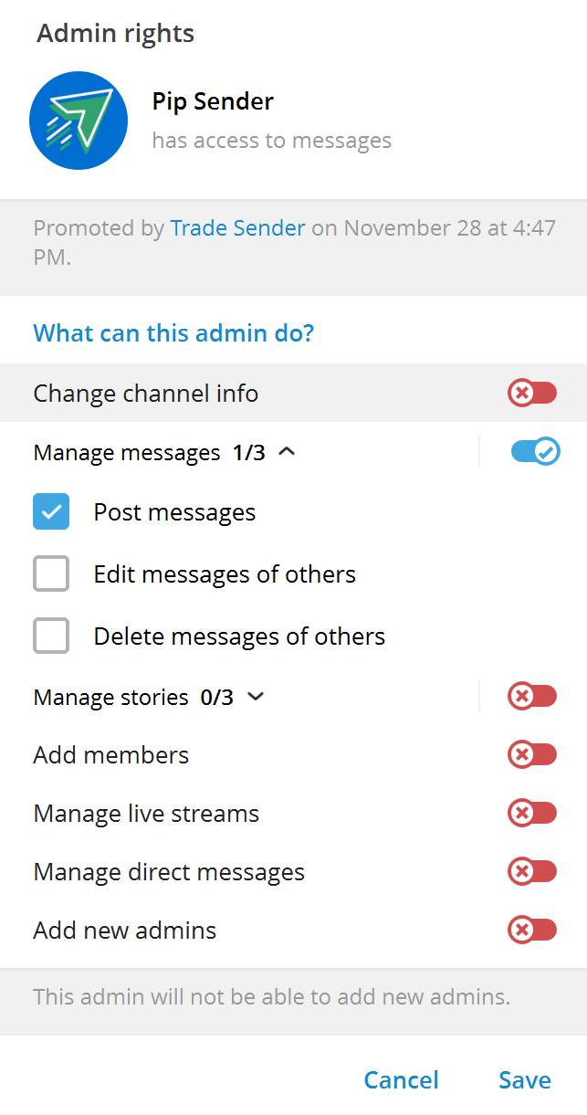
Task: Uncheck the Post messages checkbox
Action: click(51, 511)
